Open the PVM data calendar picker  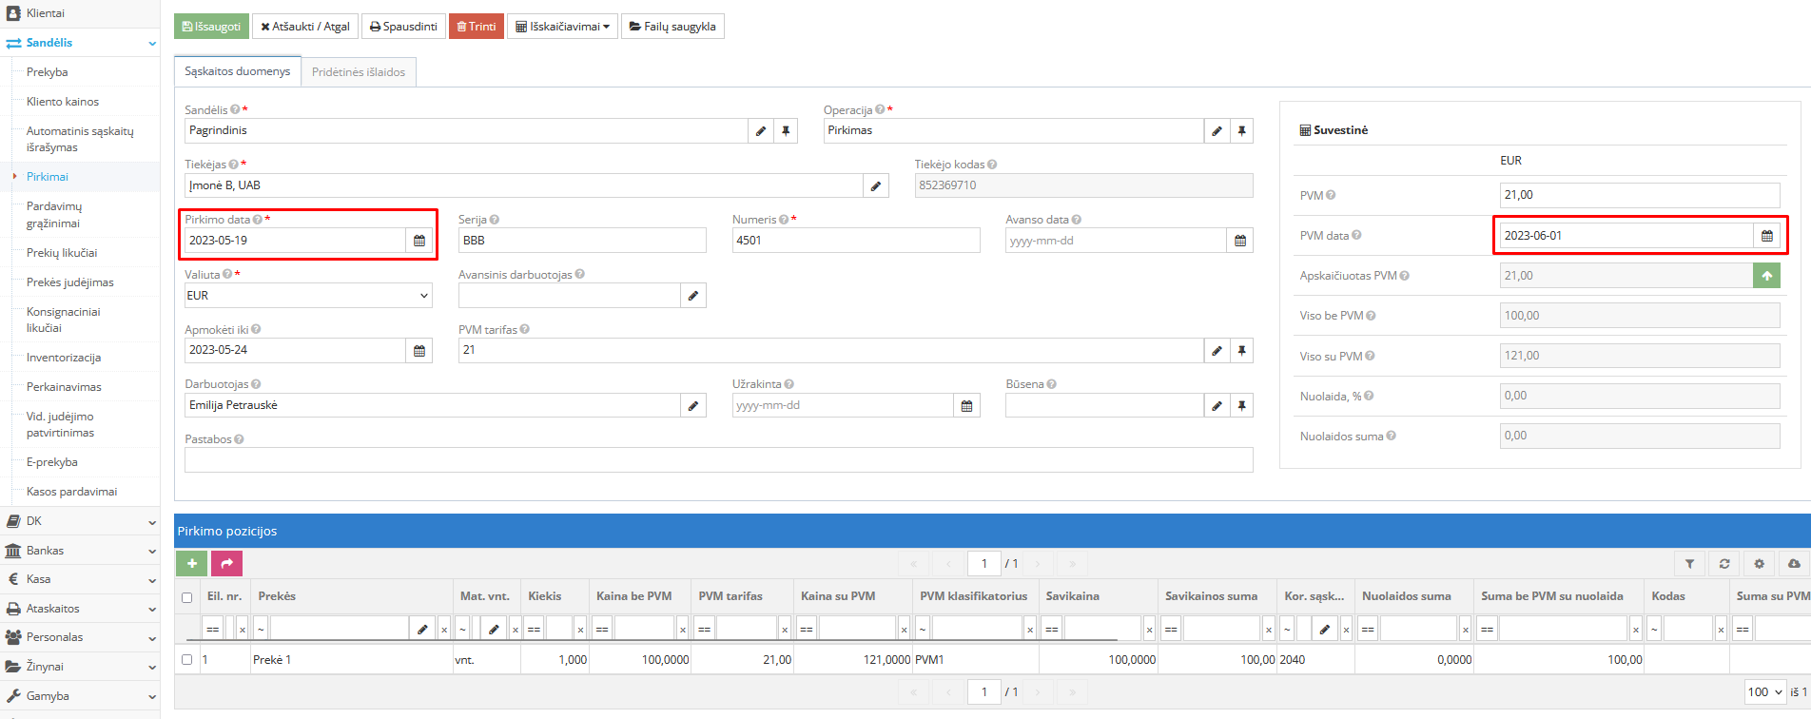click(1766, 236)
